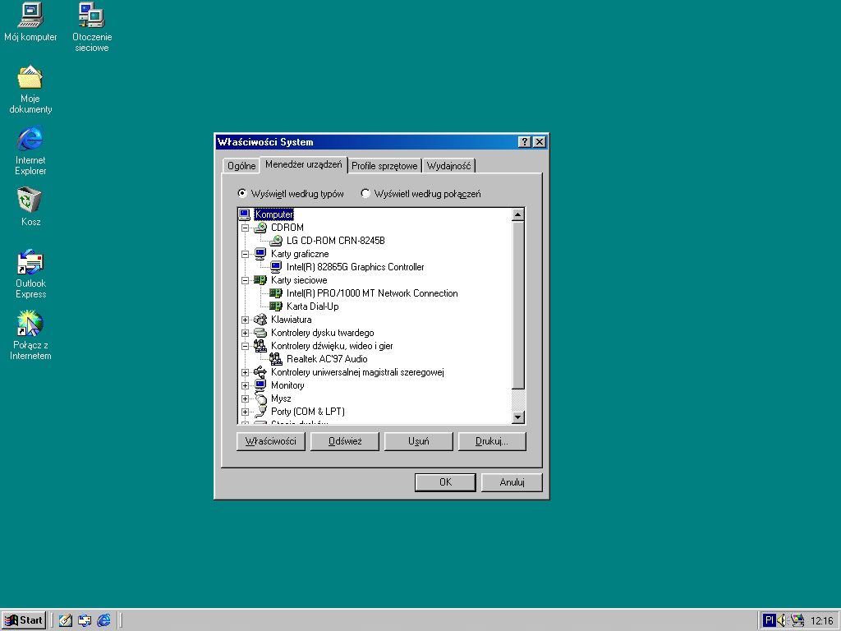Open the Mój komputer desktop icon
This screenshot has width=841, height=631.
tap(30, 15)
